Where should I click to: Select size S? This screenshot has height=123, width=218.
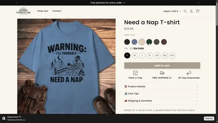pos(127,55)
